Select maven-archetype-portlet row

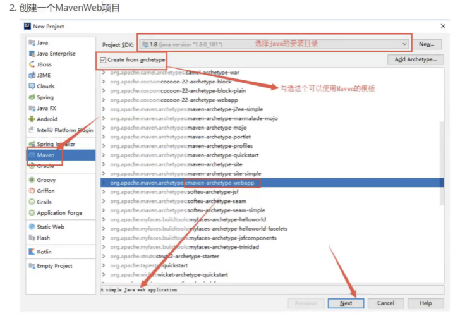pos(272,137)
